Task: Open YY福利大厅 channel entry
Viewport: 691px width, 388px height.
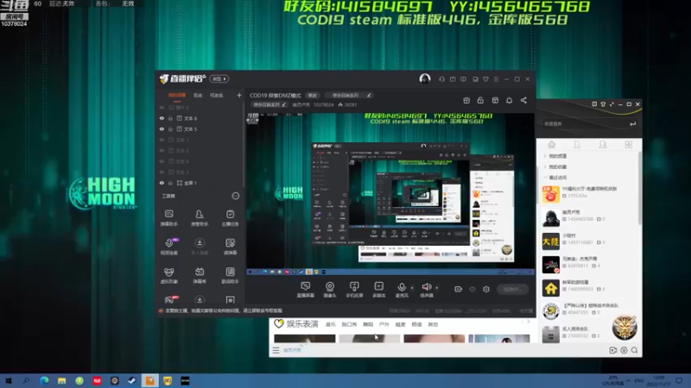Action: coord(589,194)
